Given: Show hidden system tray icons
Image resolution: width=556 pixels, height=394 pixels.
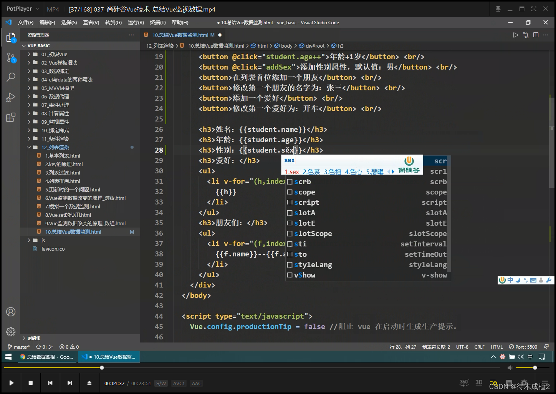Looking at the screenshot, I should tap(493, 357).
